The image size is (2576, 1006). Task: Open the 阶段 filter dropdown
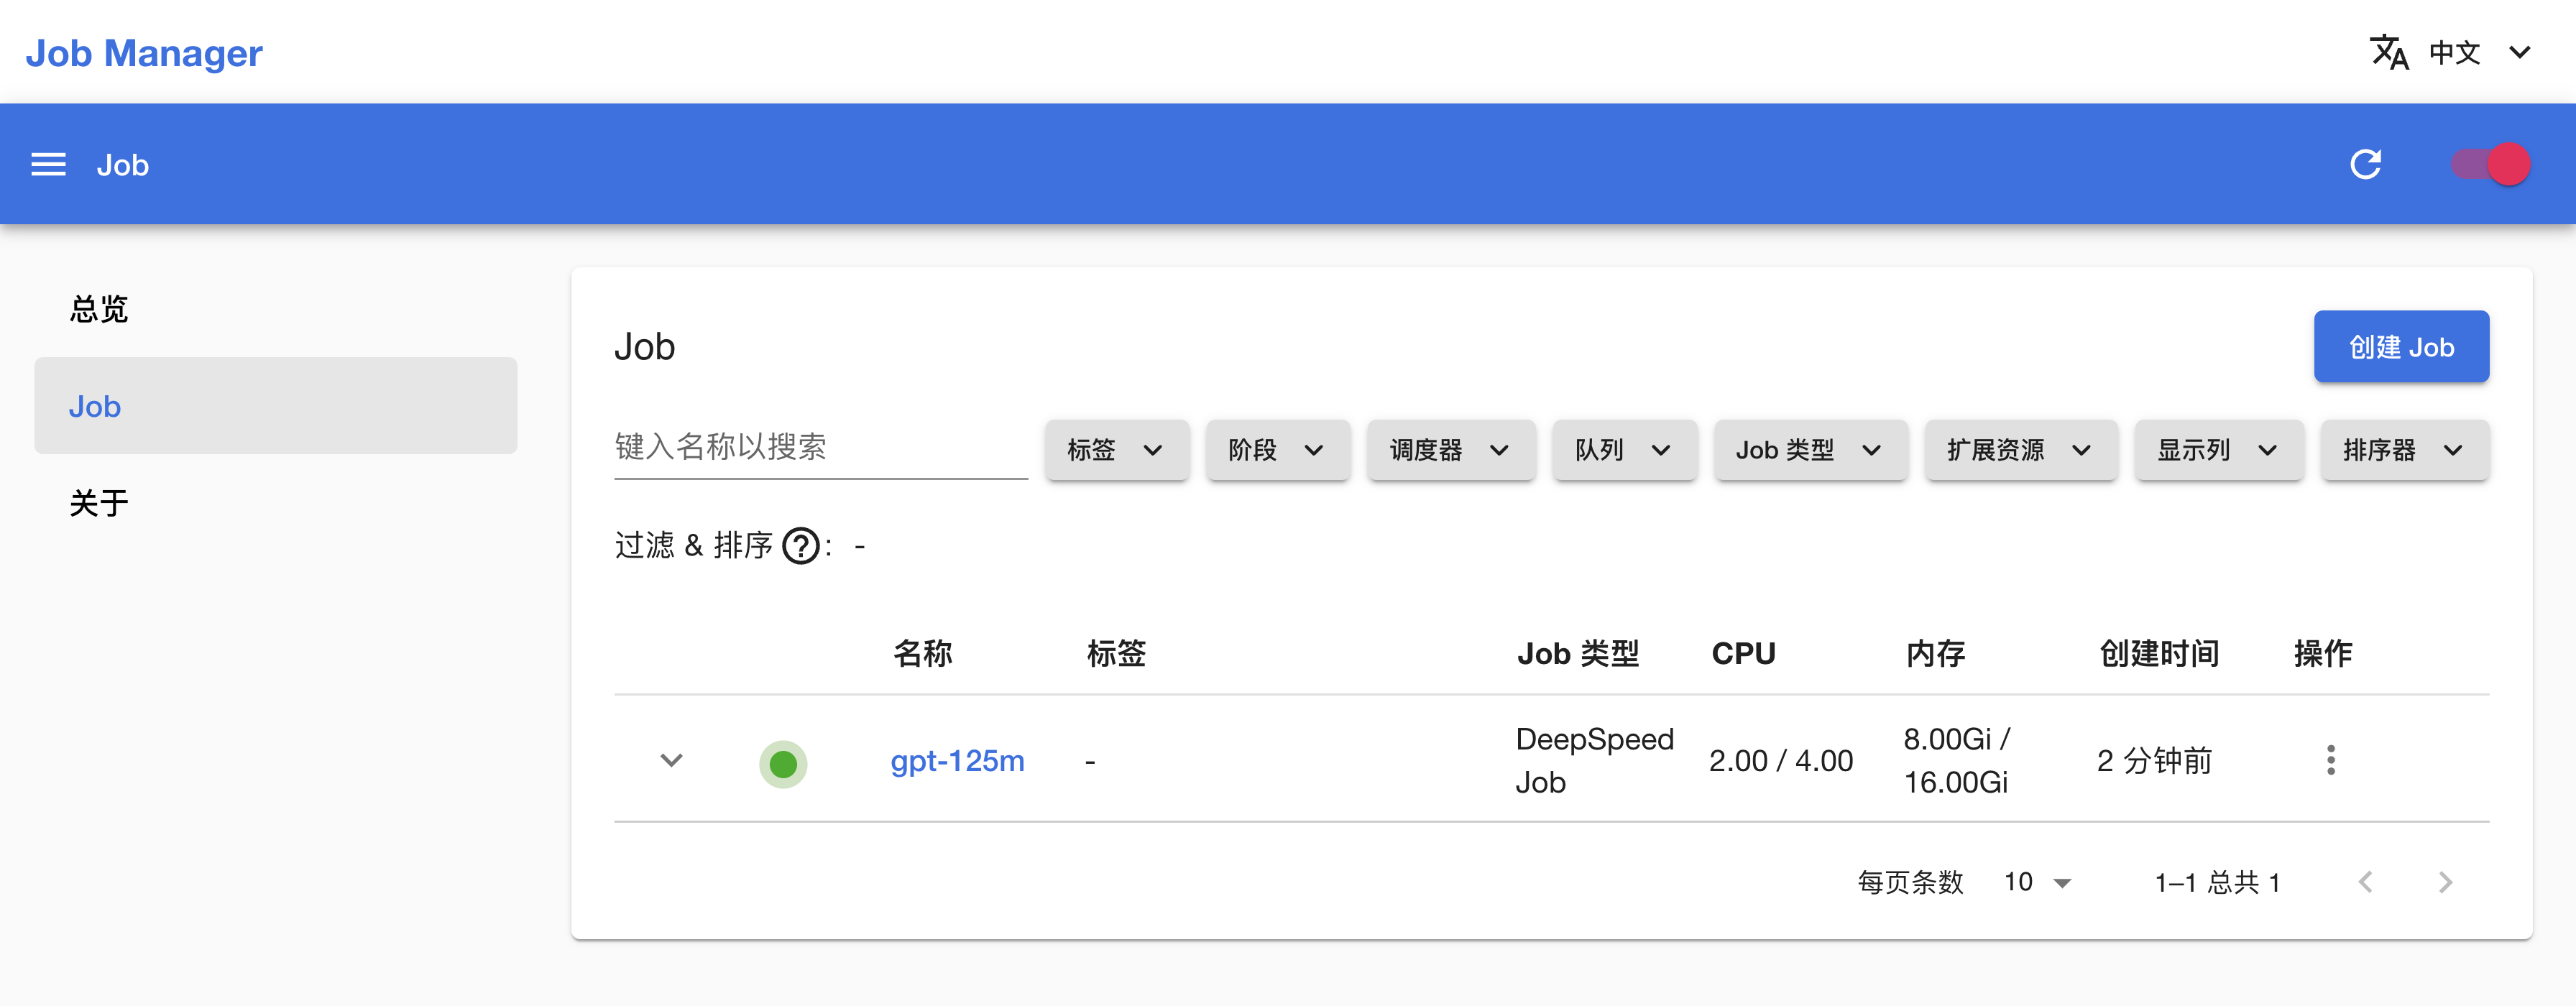1277,450
